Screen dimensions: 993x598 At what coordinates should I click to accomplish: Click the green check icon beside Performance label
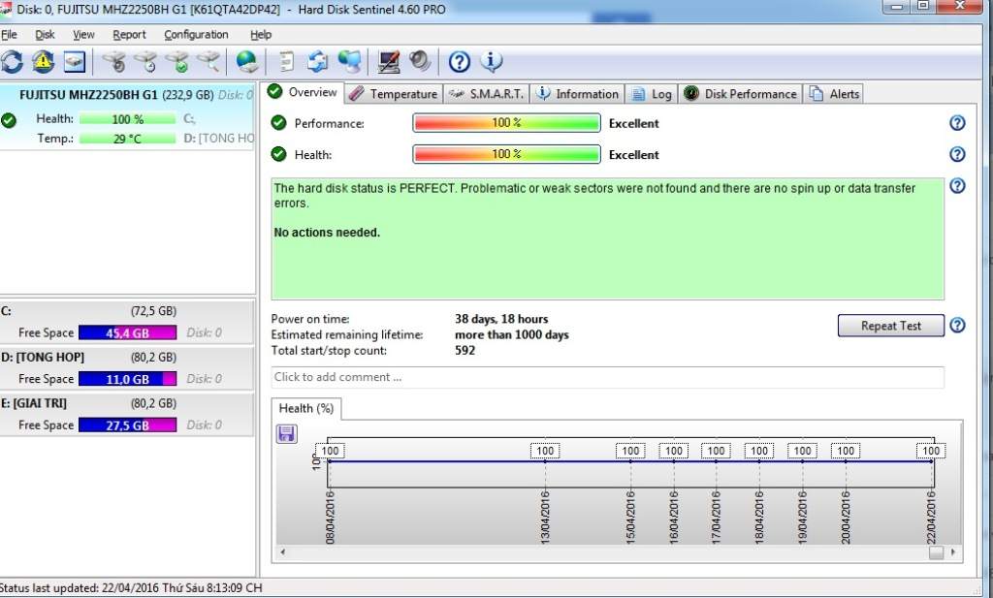[278, 123]
